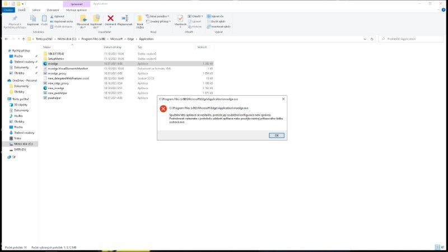Select Hudba in the navigation pane
The image size is (448, 252).
pos(18,116)
